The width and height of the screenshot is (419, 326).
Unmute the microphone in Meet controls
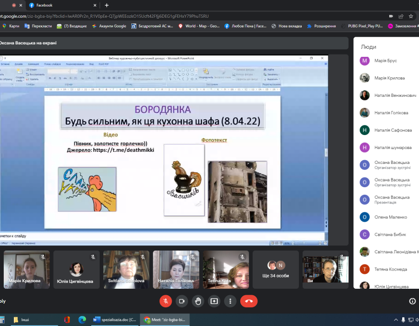tap(166, 301)
